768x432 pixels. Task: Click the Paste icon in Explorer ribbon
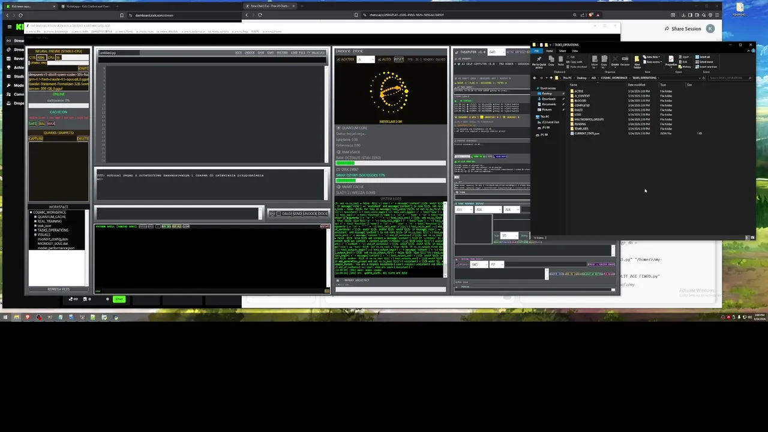[x=560, y=61]
